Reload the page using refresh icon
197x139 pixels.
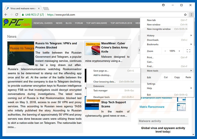[x=17, y=15]
